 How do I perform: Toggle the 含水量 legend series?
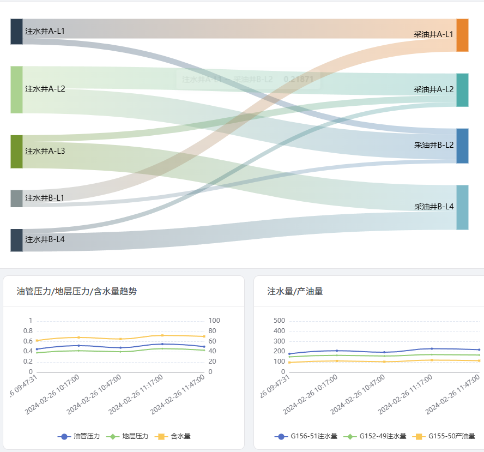[173, 436]
